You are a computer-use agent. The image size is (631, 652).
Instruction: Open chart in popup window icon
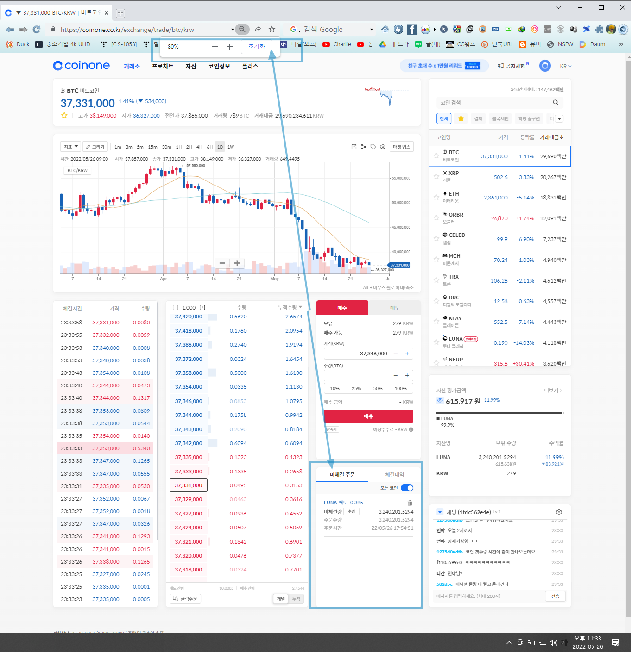point(354,147)
